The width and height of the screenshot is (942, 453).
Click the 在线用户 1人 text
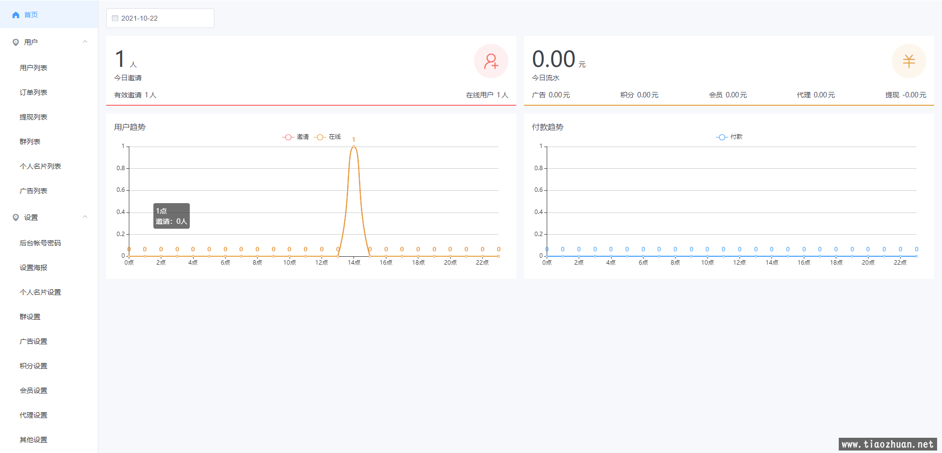tap(487, 95)
